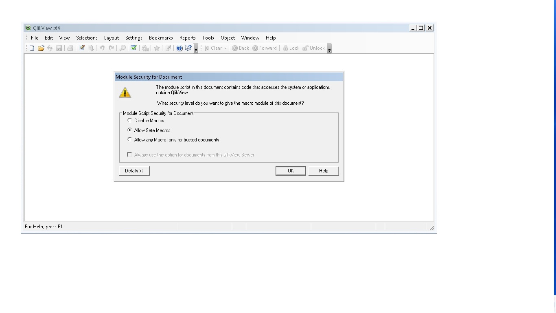This screenshot has width=556, height=313.
Task: Click the yellow warning triangle icon
Action: (125, 93)
